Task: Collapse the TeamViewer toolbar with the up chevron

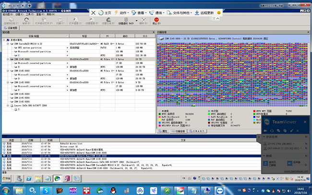Action: 218,19
